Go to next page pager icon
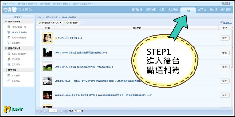This screenshot has width=235, height=117. (x=61, y=111)
